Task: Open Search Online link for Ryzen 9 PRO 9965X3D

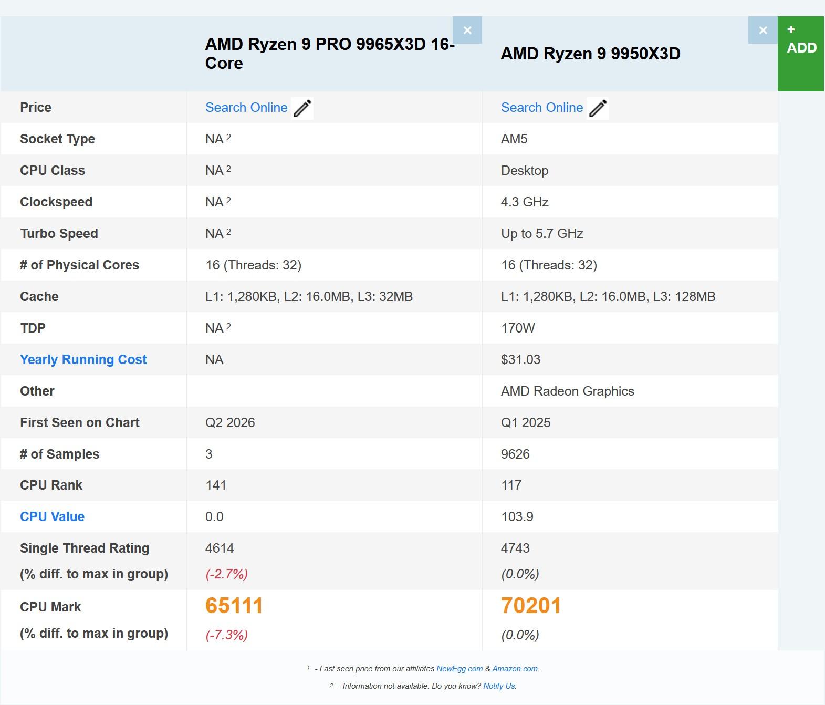Action: (246, 108)
